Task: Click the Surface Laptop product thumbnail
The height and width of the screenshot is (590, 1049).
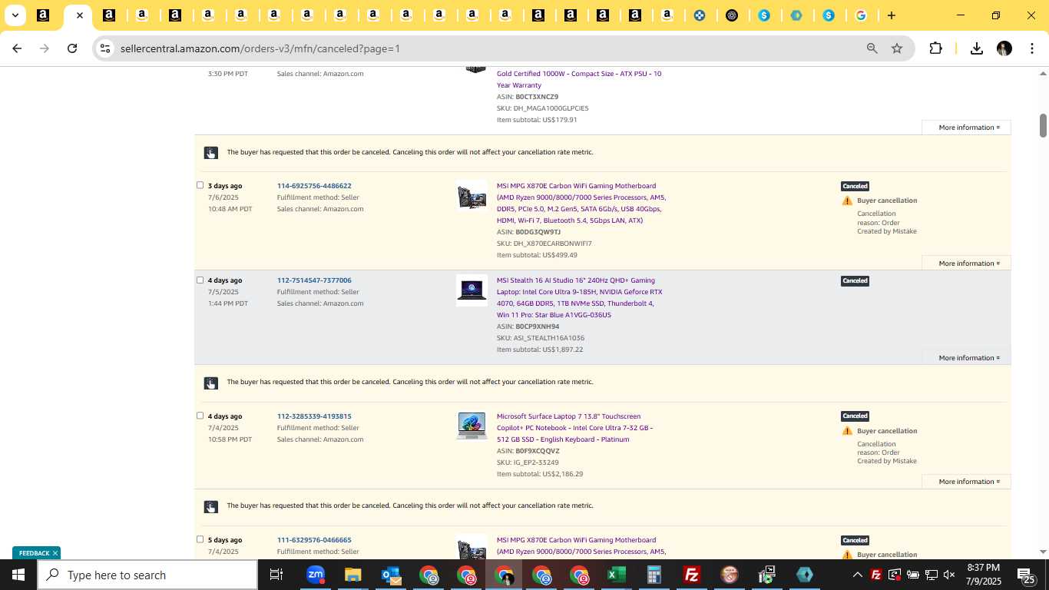Action: click(x=472, y=426)
